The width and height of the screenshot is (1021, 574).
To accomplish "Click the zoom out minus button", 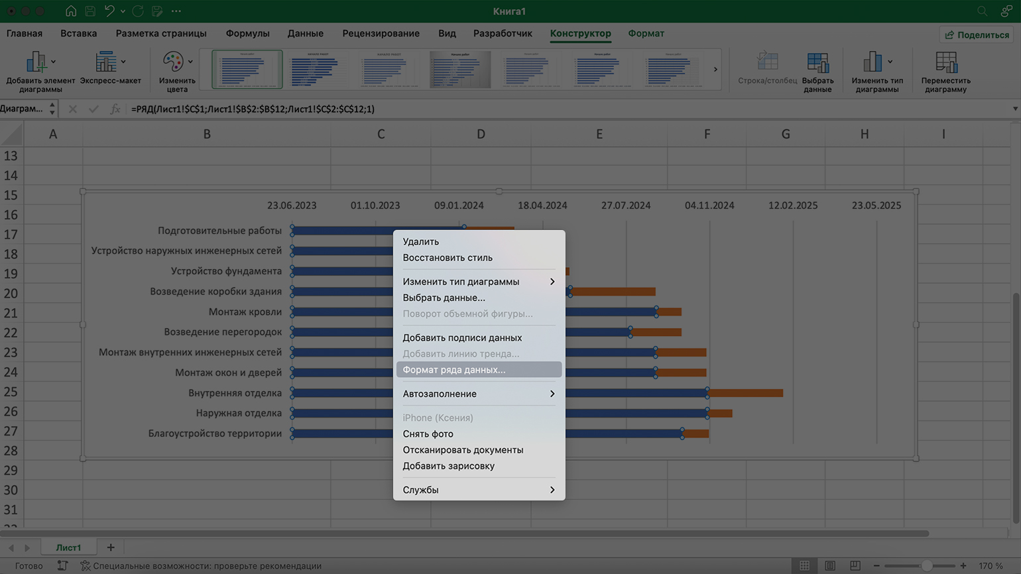I will 876,565.
